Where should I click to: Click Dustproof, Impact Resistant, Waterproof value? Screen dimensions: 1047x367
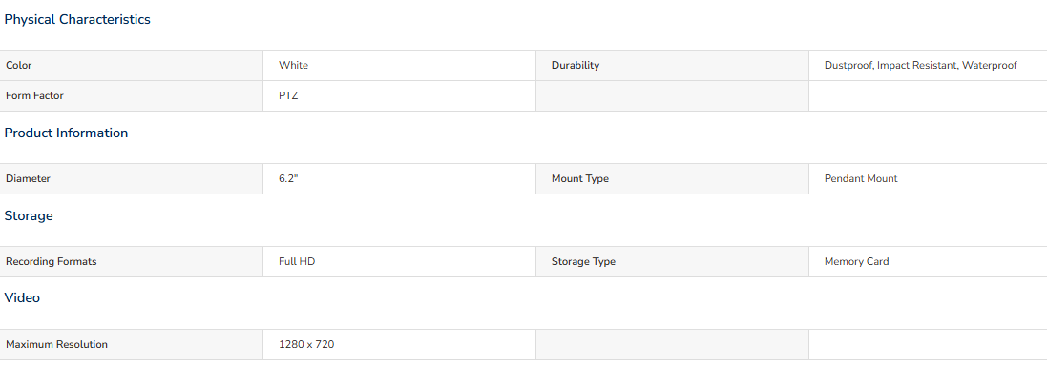pyautogui.click(x=921, y=66)
